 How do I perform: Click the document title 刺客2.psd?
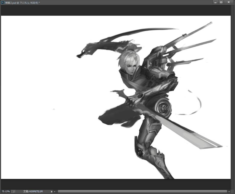[x=10, y=3]
